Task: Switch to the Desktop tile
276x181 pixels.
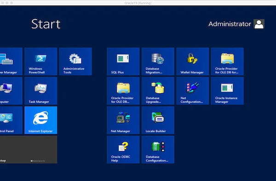Action: (x=29, y=149)
